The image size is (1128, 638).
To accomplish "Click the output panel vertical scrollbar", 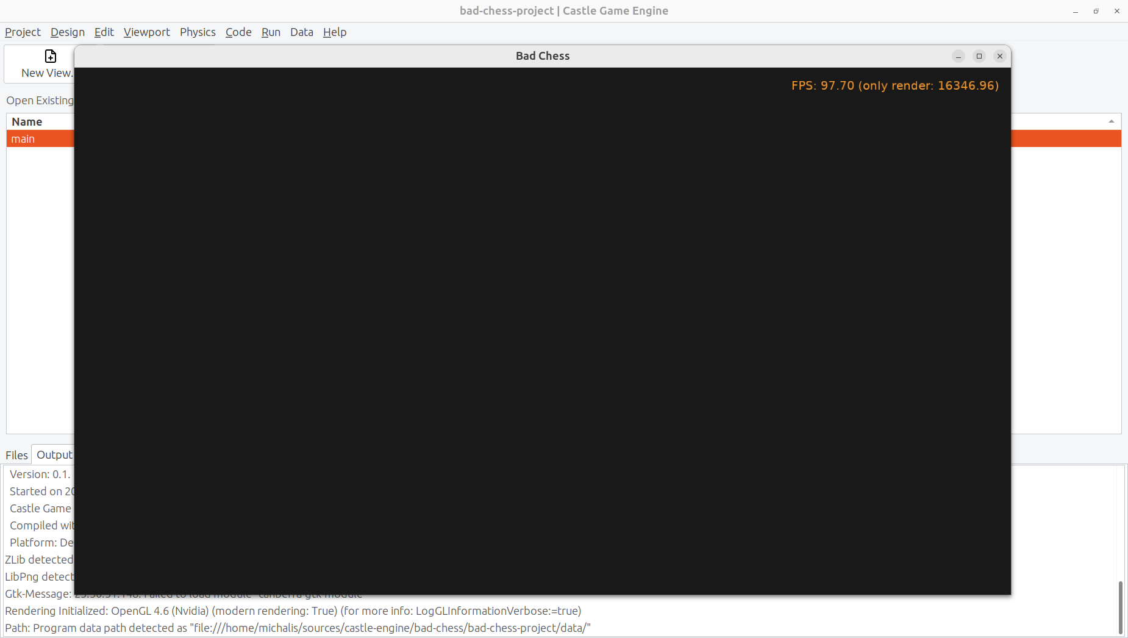I will pos(1120,607).
